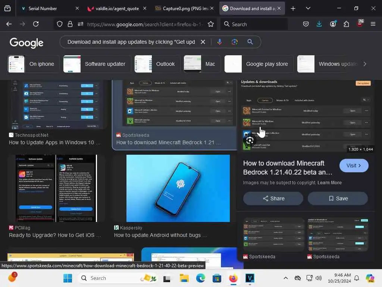Open extension icon with 76 badge
The height and width of the screenshot is (287, 382).
pos(360,24)
